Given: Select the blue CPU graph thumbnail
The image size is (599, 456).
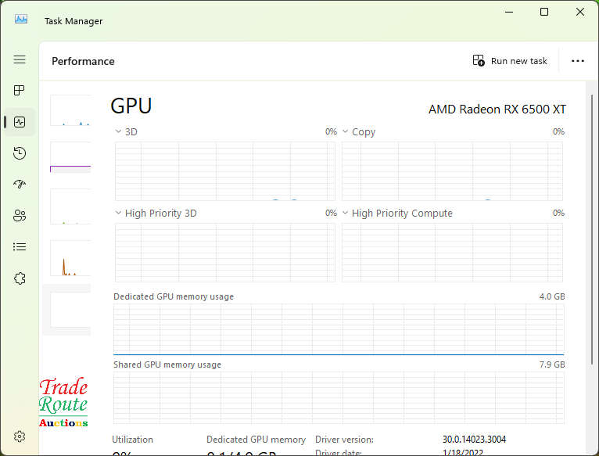Looking at the screenshot, I should [x=70, y=110].
